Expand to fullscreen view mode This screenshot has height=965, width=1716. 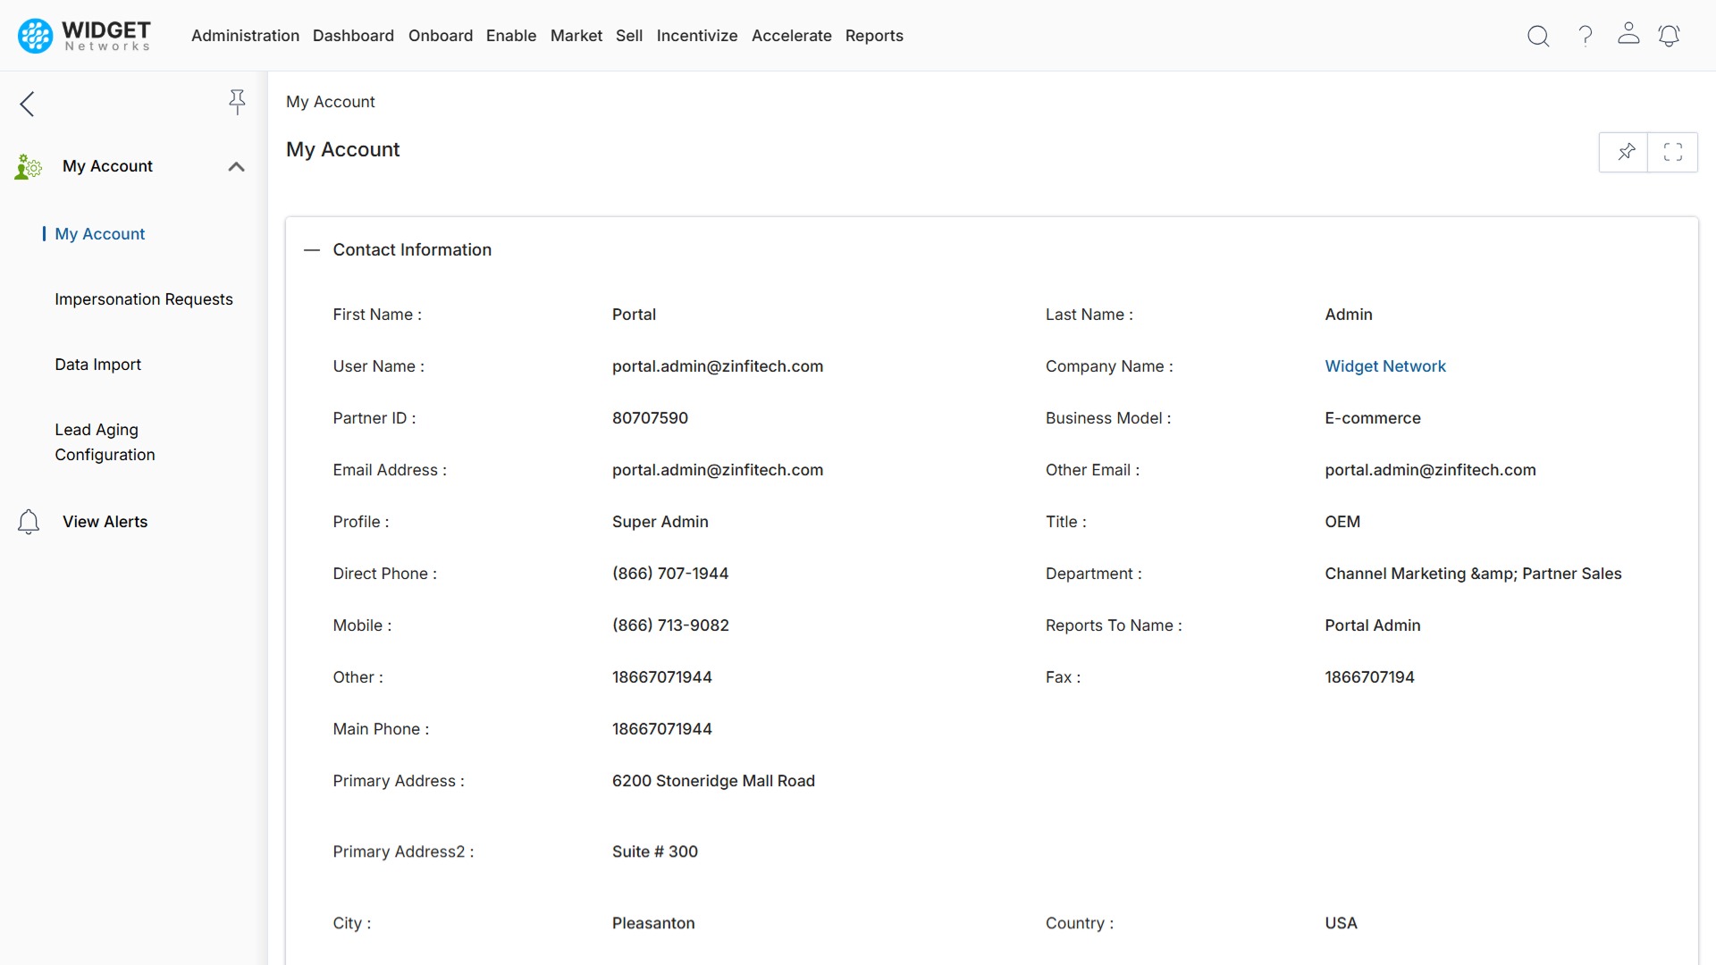[x=1673, y=152]
